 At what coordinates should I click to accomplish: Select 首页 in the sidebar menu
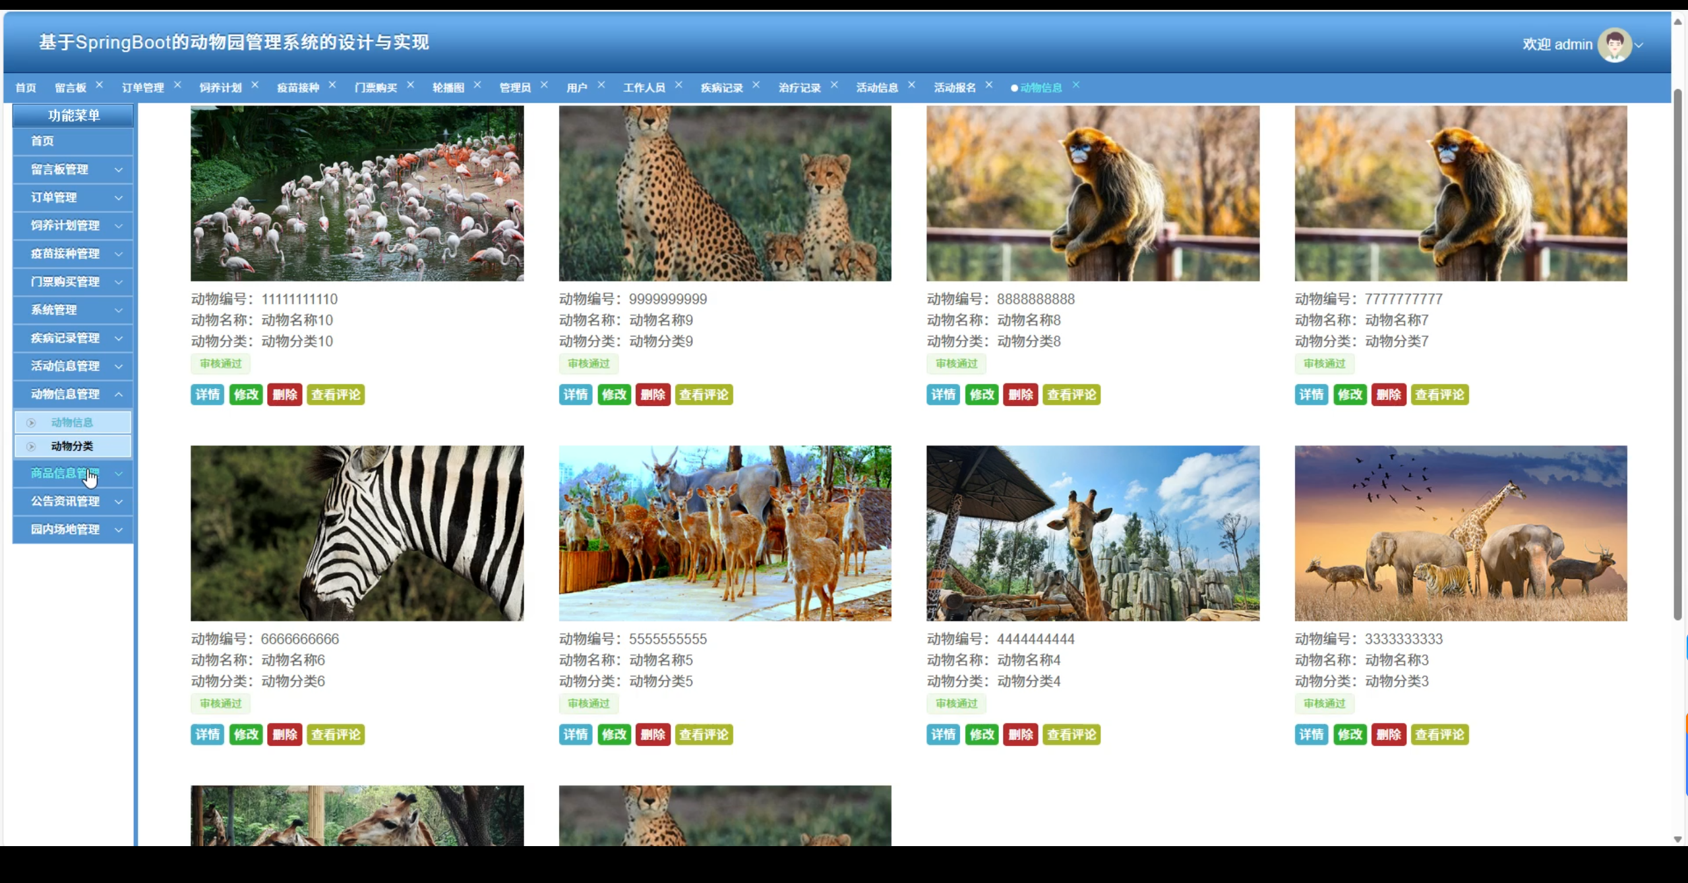[43, 141]
